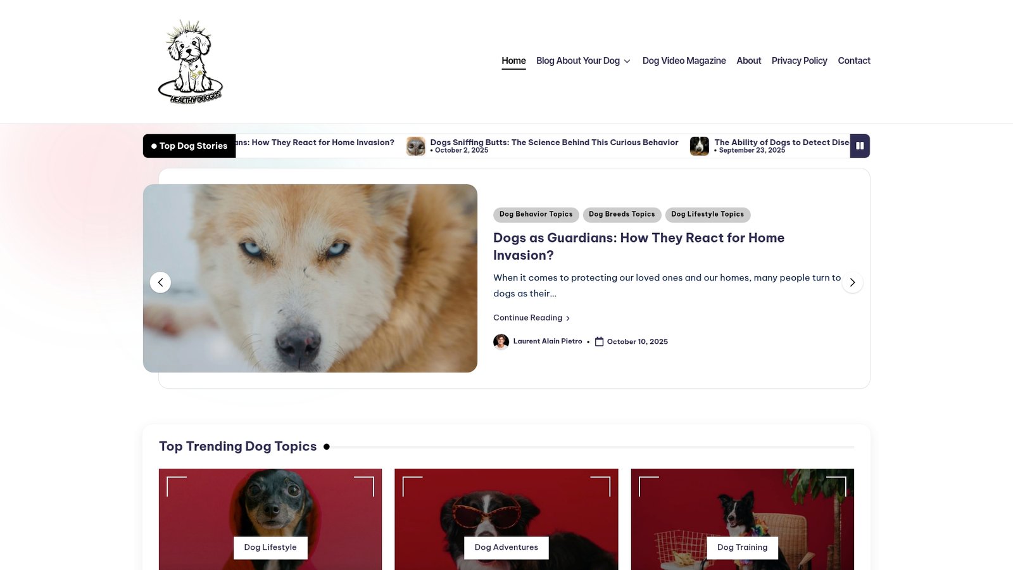Screen dimensions: 1013x570
Task: Go to previous slide with left arrow
Action: tap(160, 282)
